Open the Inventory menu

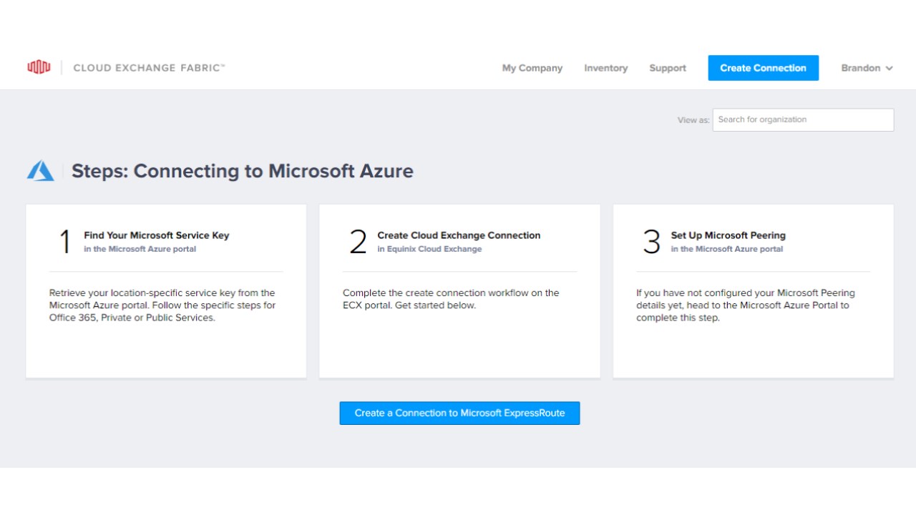click(x=605, y=68)
